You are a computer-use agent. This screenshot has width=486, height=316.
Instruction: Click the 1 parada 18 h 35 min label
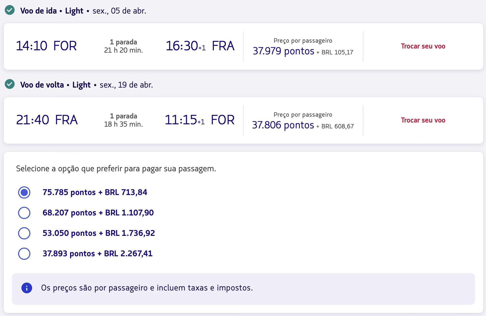123,120
